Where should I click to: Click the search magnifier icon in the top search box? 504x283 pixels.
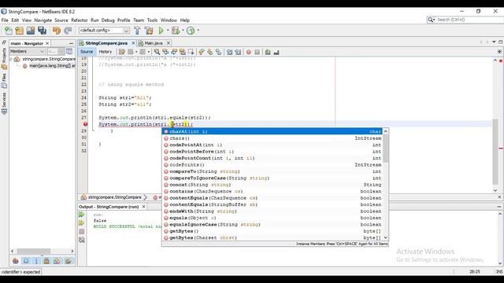431,20
